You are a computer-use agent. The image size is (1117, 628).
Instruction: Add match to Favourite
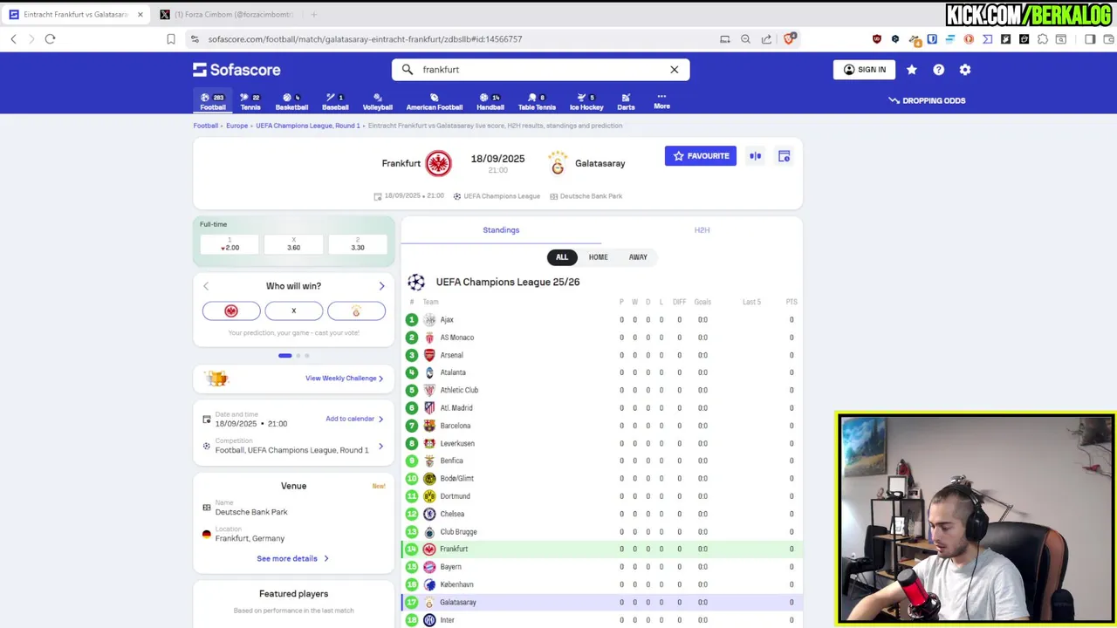[700, 156]
